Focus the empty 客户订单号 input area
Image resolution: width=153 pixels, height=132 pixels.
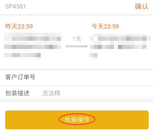click(94, 77)
